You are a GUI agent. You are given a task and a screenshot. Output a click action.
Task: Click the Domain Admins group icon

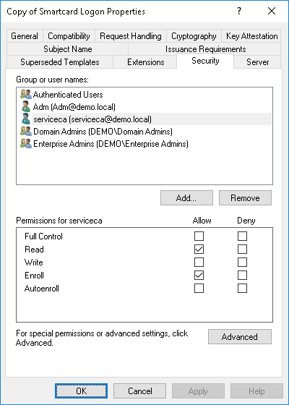[x=26, y=131]
